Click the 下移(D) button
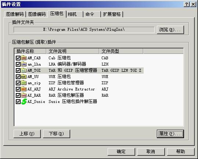198x159 pixels. click(x=56, y=134)
